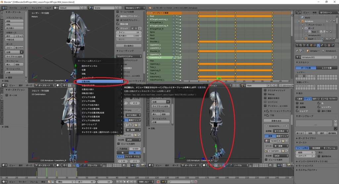Play the animation forward
Screen dimensions: 339x184
pyautogui.click(x=128, y=182)
